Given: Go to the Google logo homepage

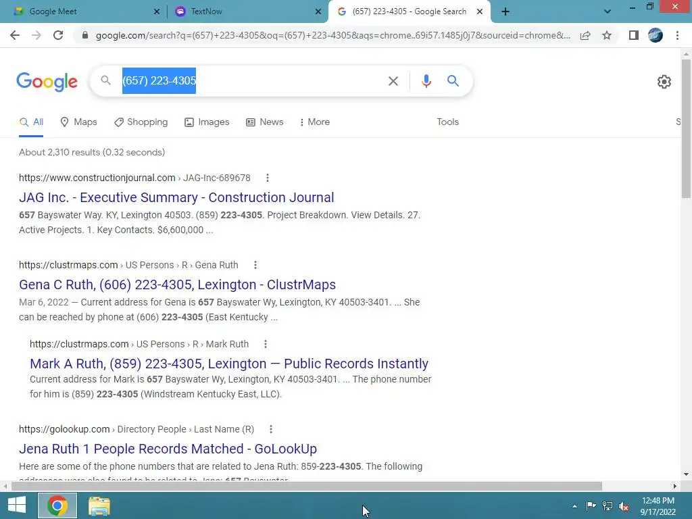Looking at the screenshot, I should point(47,82).
